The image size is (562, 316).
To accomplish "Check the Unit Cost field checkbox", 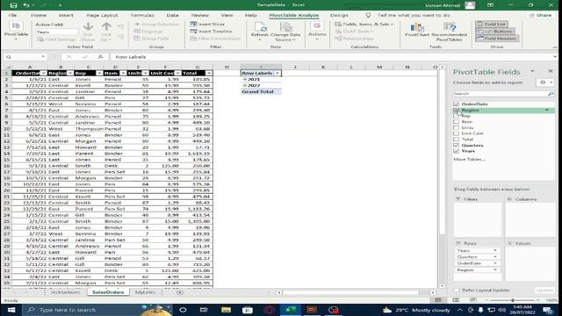I will (x=457, y=133).
